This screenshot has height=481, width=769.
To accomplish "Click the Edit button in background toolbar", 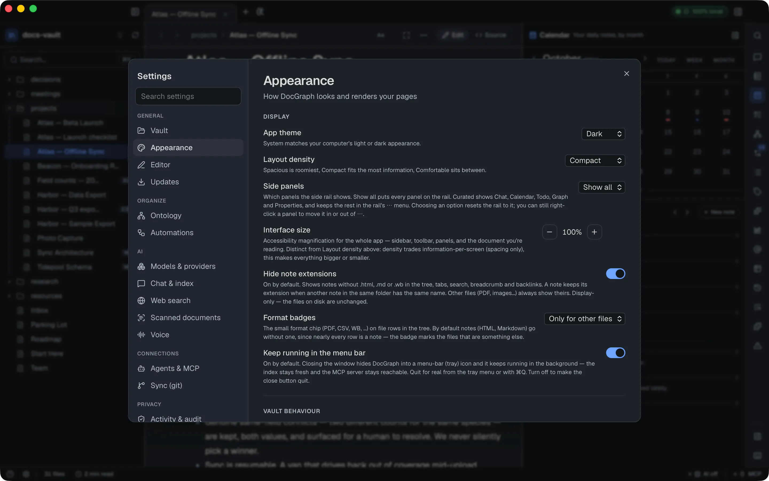I will [x=453, y=35].
